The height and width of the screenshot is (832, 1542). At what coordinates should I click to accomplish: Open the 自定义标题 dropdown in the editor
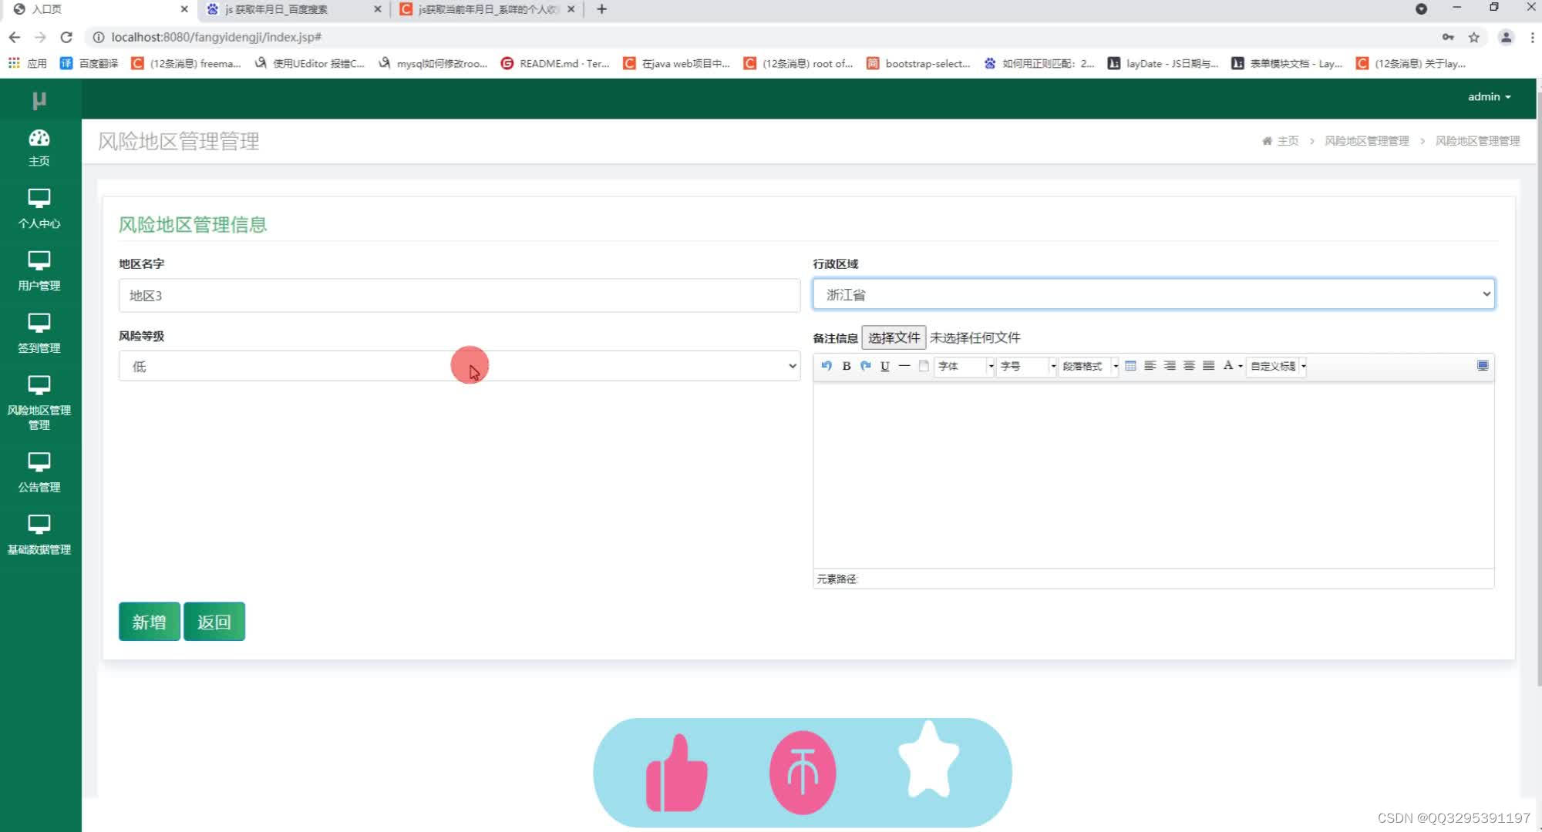(1277, 366)
